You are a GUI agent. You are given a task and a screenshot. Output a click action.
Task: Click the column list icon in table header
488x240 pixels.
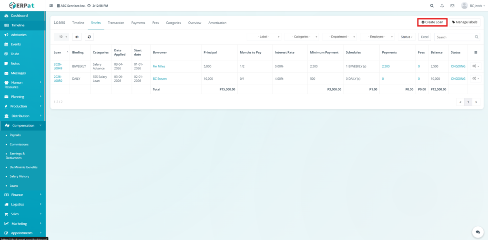[x=476, y=52]
